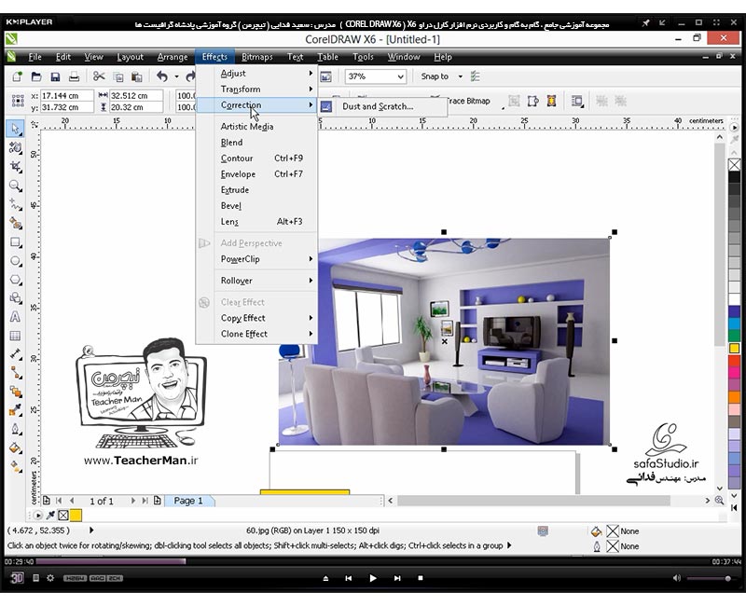This screenshot has width=746, height=606.
Task: Select the Connector tool
Action: [x=15, y=372]
